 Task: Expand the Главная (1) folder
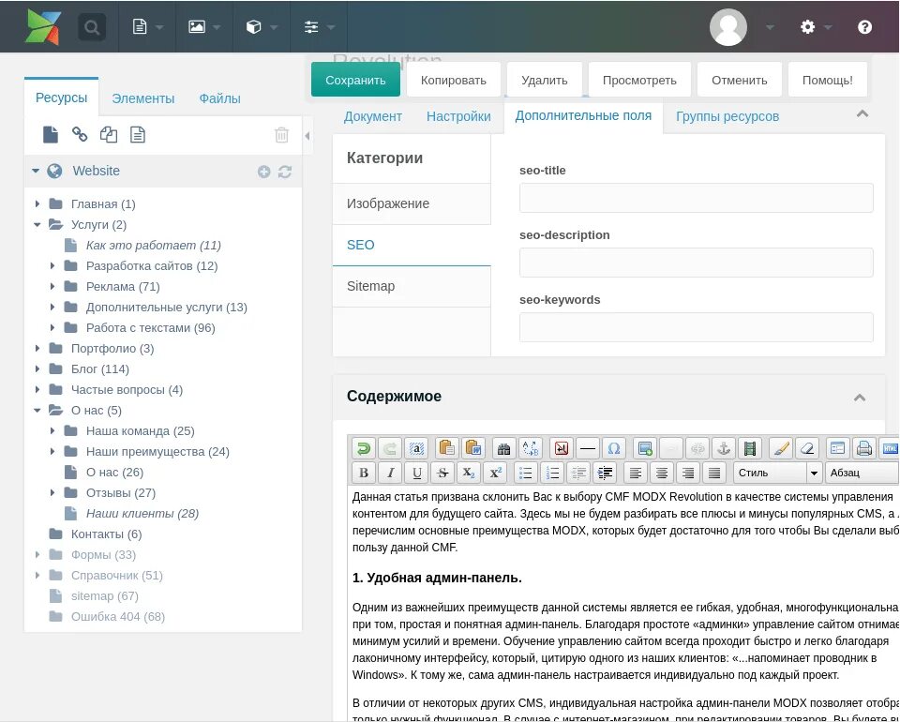point(37,203)
